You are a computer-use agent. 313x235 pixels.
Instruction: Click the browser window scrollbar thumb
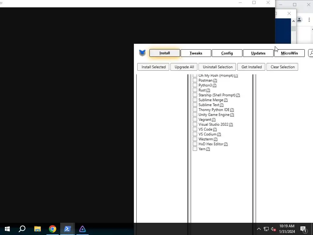[x=293, y=28]
